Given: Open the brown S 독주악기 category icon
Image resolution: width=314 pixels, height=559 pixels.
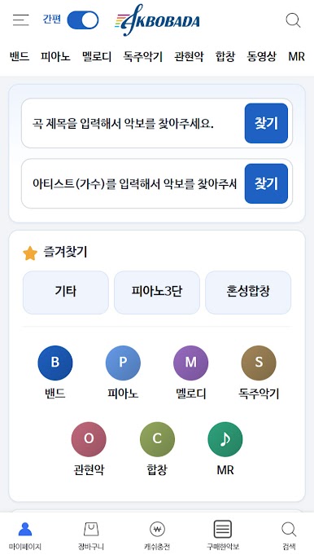Looking at the screenshot, I should 259,363.
